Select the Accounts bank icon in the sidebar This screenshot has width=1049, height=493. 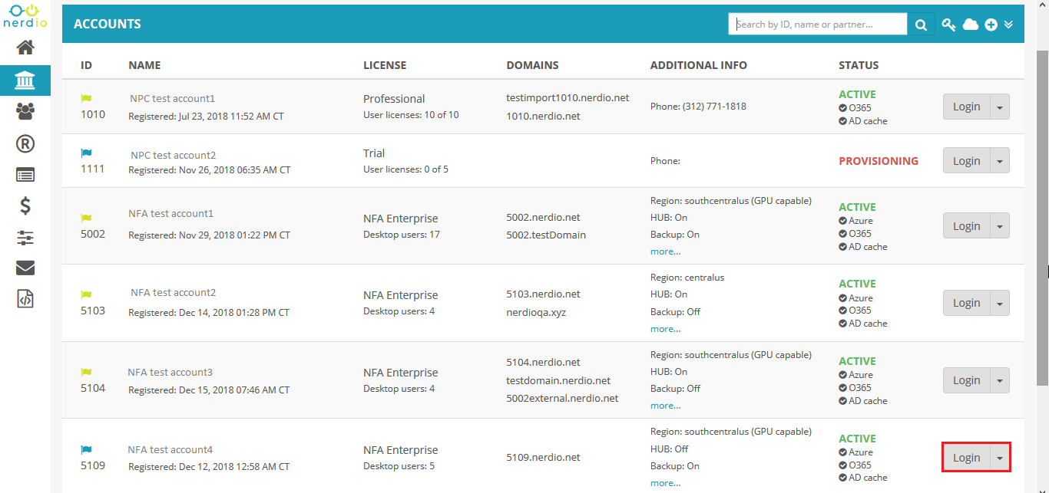tap(25, 80)
